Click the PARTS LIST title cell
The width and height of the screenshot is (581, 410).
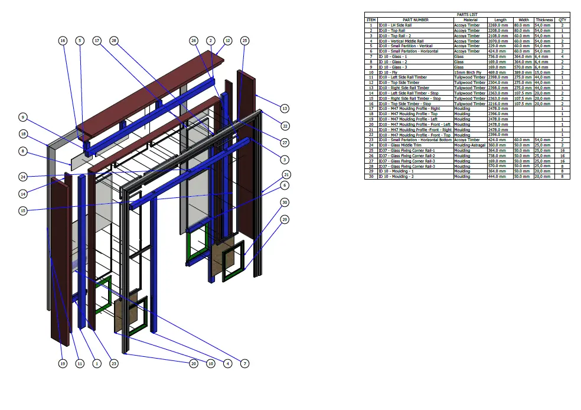pyautogui.click(x=467, y=14)
